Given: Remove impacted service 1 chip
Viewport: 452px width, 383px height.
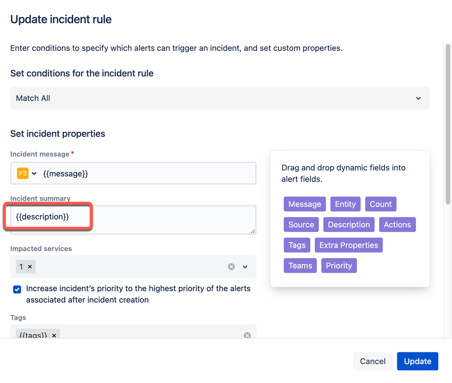Looking at the screenshot, I should point(30,267).
